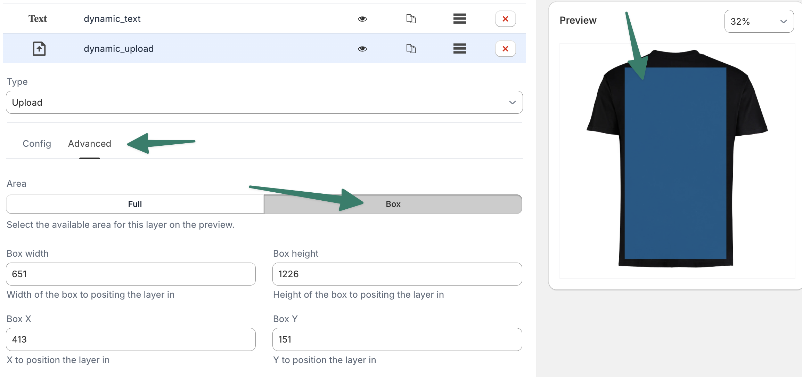The height and width of the screenshot is (377, 802).
Task: Focus the Box height field
Action: click(397, 274)
